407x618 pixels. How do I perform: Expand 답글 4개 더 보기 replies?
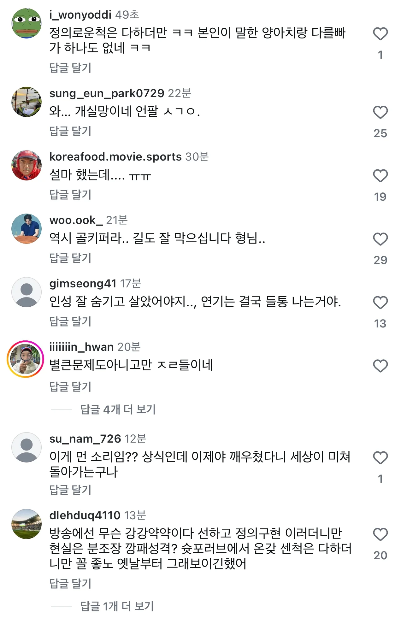pos(118,409)
